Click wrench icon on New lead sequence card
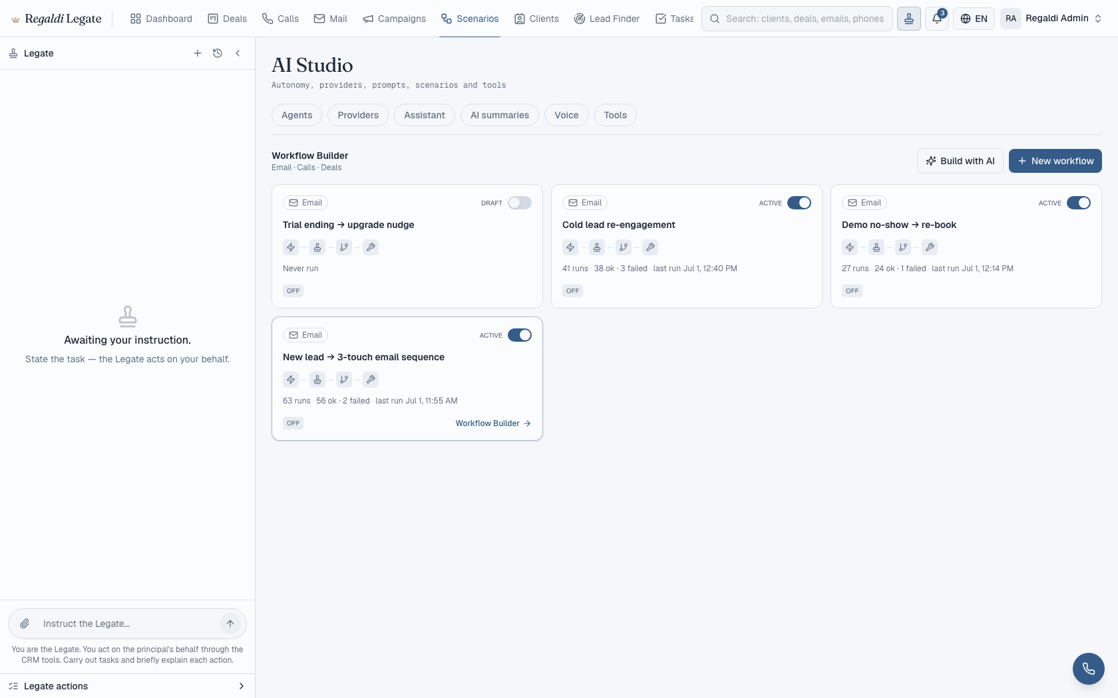The image size is (1118, 698). coord(371,380)
